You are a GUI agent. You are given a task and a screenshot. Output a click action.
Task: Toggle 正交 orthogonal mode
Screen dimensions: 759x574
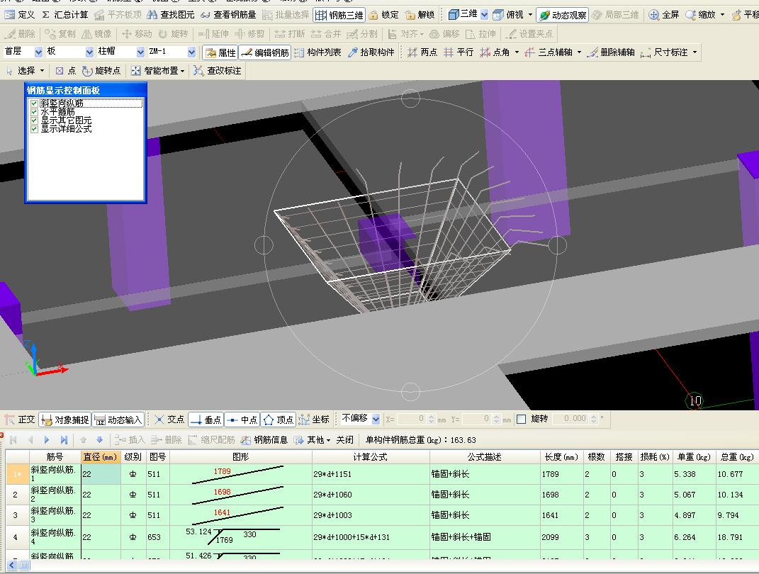point(19,420)
